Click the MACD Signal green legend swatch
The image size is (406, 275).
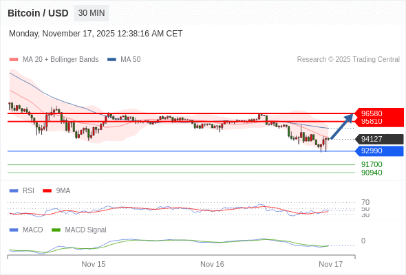point(56,230)
